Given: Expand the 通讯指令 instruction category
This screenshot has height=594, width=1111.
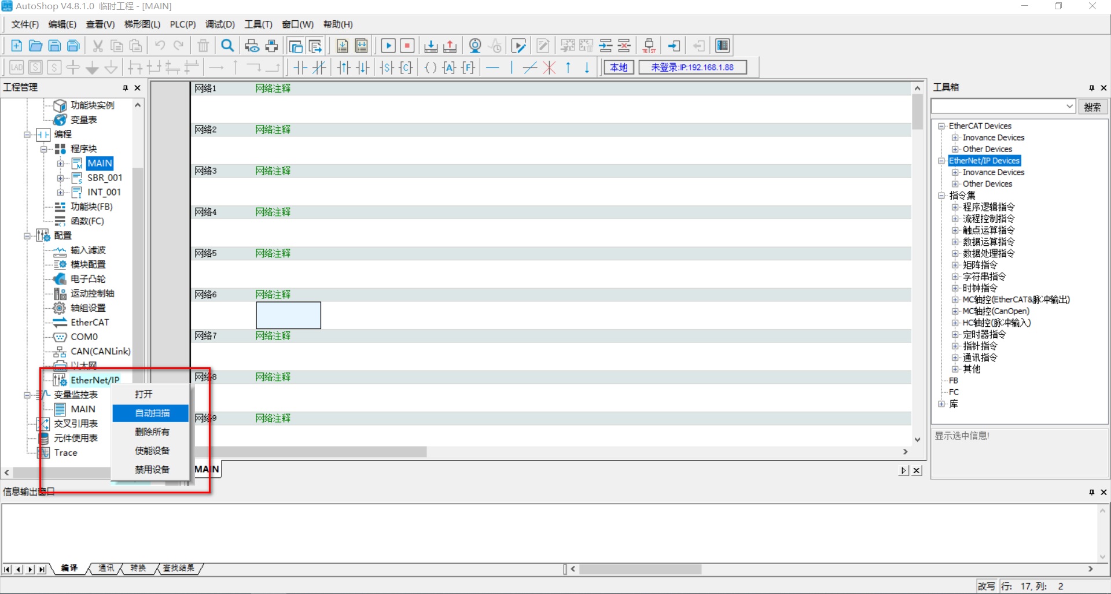Looking at the screenshot, I should (x=955, y=357).
